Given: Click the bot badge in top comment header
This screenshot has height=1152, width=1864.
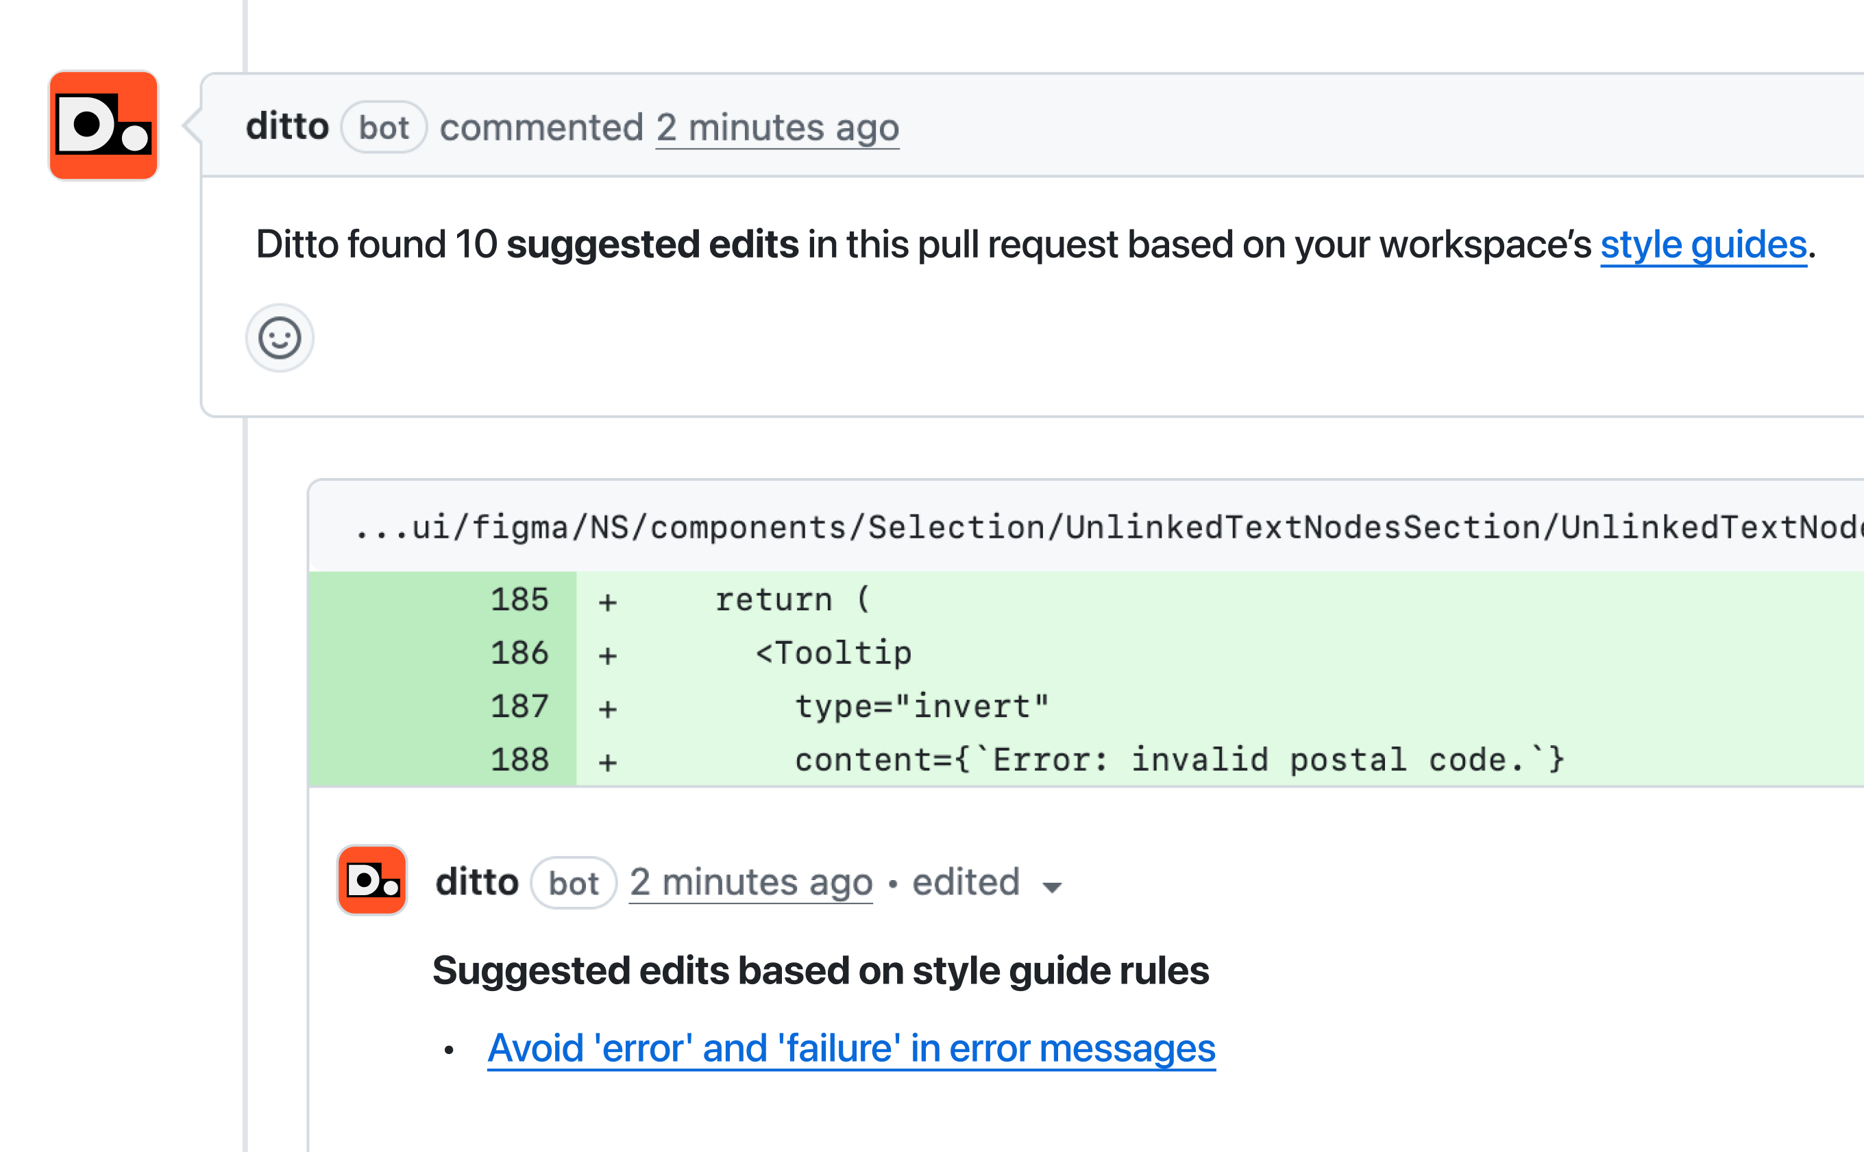Looking at the screenshot, I should click(384, 127).
